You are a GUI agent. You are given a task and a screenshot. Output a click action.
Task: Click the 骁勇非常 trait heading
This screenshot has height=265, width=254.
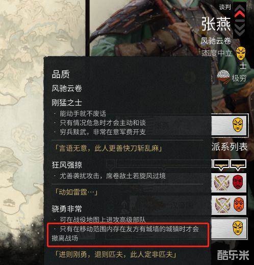[67, 209]
